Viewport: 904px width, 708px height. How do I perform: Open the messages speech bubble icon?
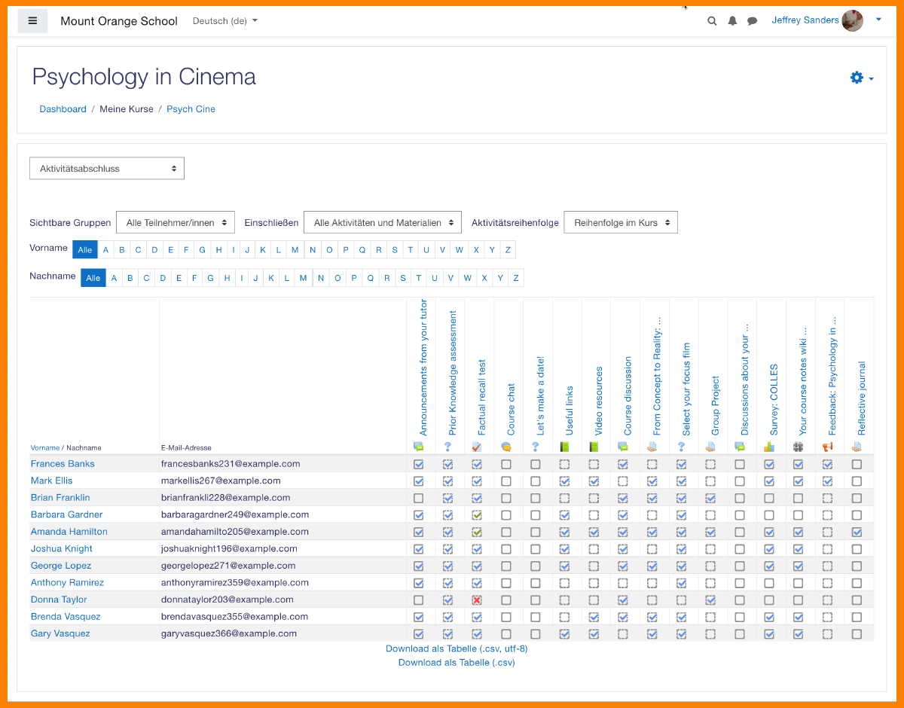[752, 21]
